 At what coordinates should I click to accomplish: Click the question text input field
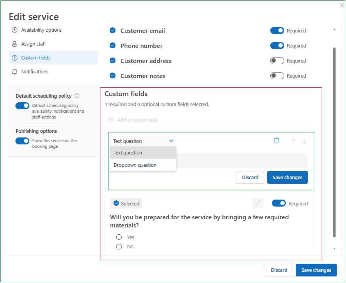point(242,161)
